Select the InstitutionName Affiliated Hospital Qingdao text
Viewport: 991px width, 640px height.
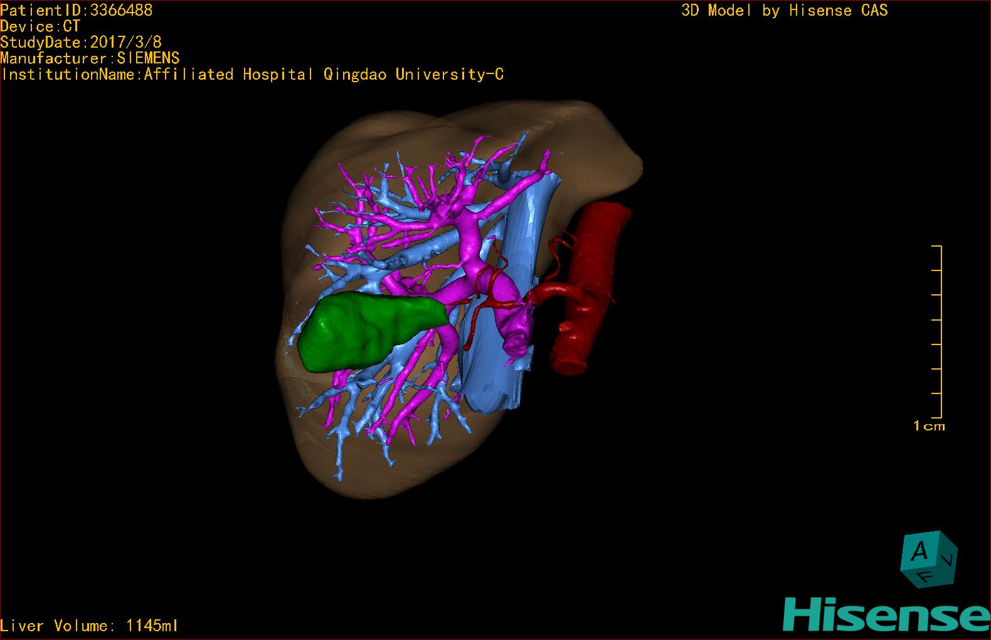point(252,75)
